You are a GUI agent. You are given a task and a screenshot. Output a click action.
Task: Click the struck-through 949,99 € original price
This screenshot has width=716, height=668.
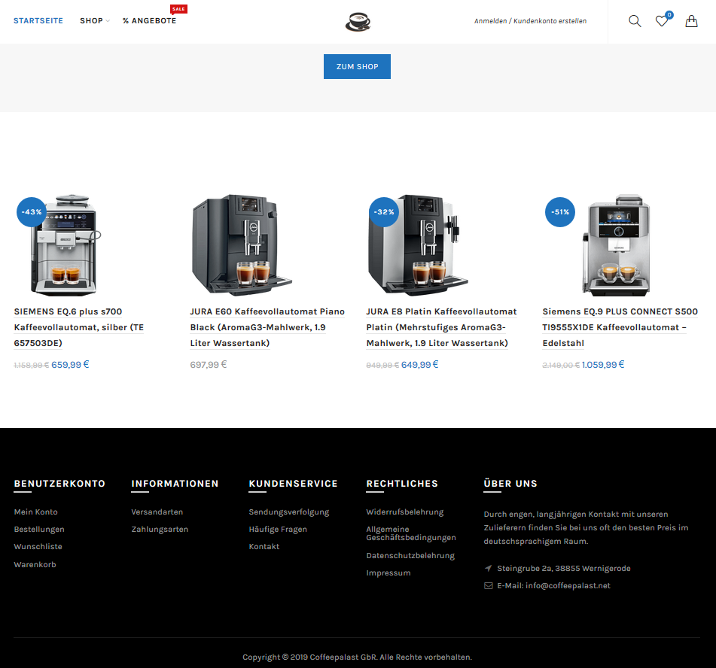tap(382, 365)
